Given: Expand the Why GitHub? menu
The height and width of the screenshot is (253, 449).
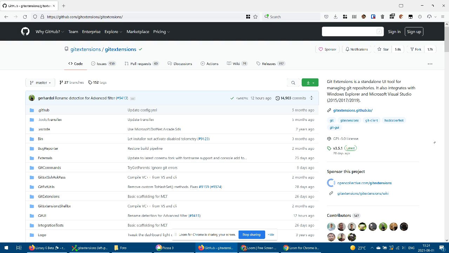Looking at the screenshot, I should click(50, 32).
